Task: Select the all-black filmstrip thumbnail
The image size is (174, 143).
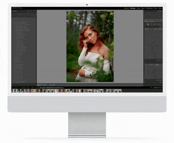Action: coord(82,91)
